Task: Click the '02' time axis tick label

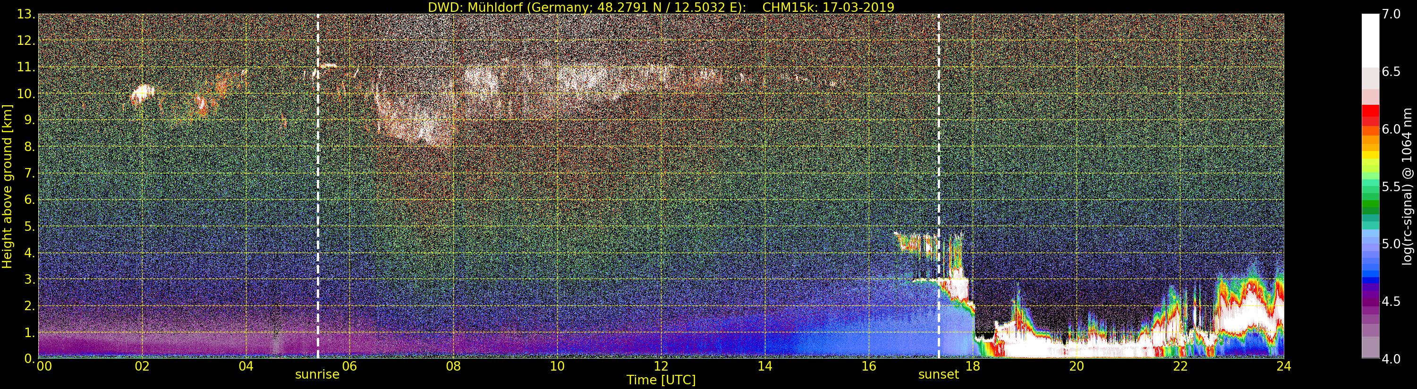Action: pyautogui.click(x=142, y=366)
